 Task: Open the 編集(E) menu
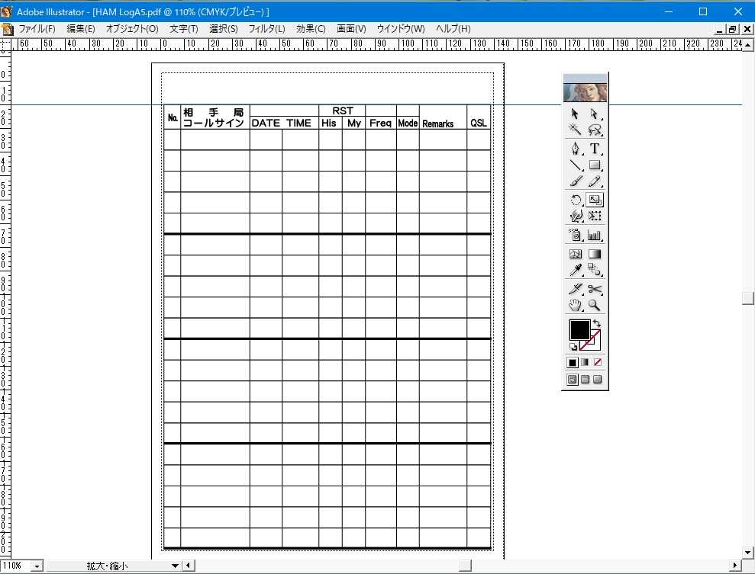pos(80,29)
